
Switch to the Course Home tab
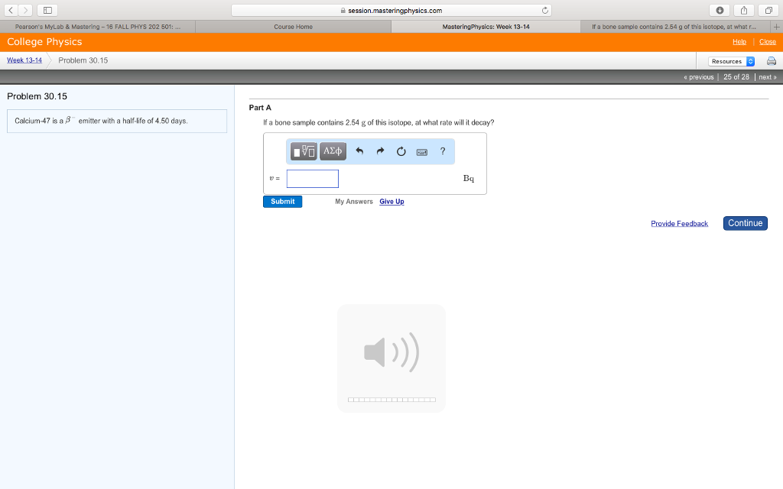click(x=293, y=27)
